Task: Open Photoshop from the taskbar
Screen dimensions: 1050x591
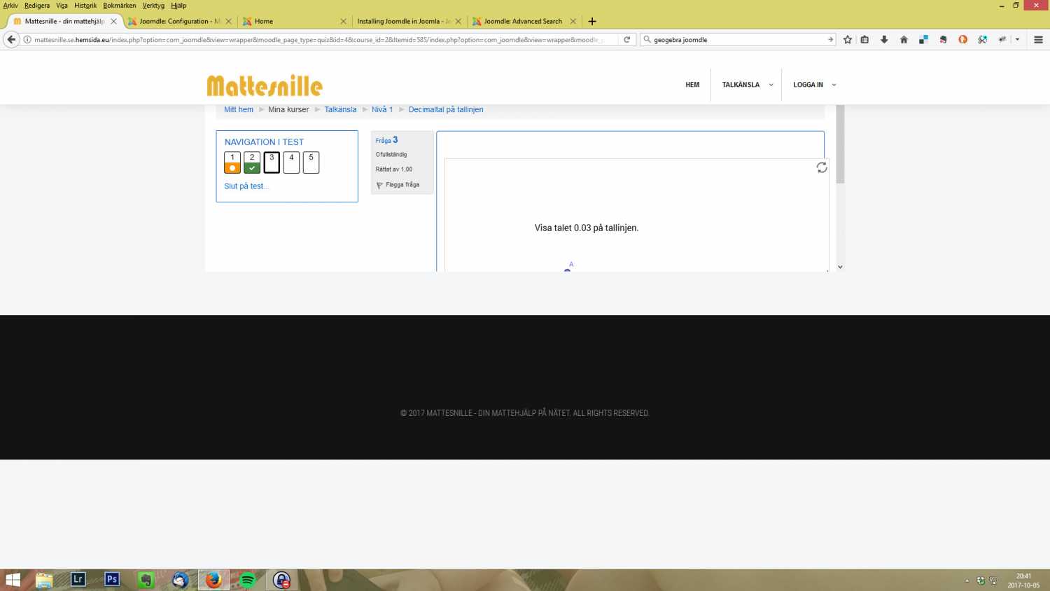Action: click(x=111, y=580)
